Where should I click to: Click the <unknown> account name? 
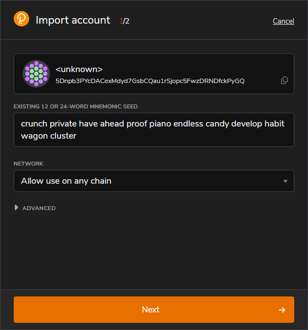pyautogui.click(x=79, y=69)
